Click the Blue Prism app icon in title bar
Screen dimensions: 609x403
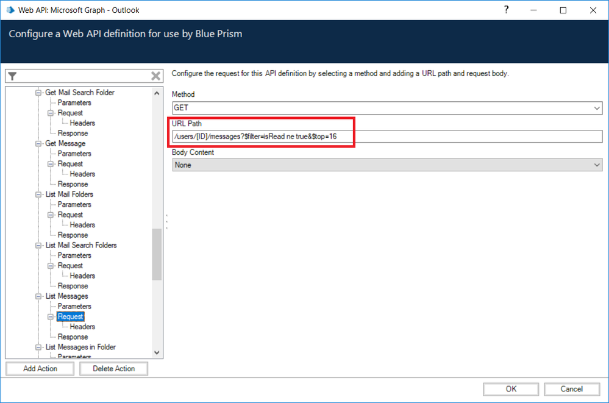[x=10, y=10]
